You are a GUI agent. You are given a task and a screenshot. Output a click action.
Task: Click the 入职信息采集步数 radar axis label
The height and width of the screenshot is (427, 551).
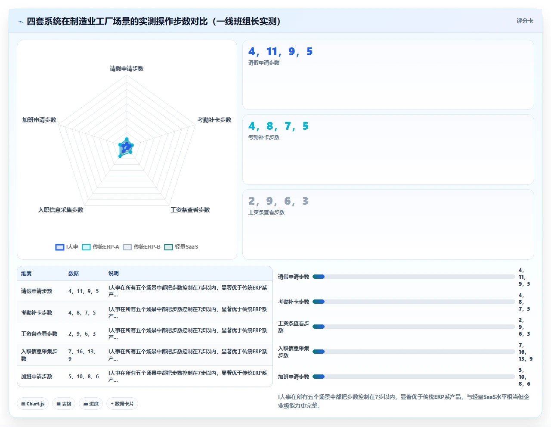[61, 210]
